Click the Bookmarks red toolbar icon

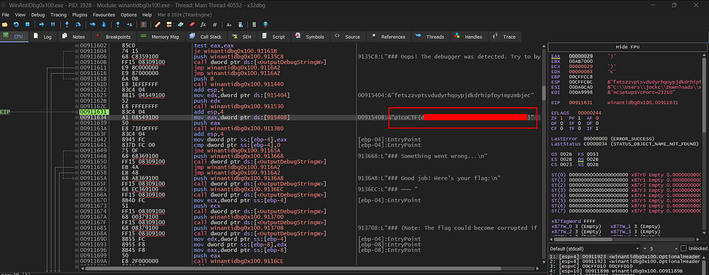[x=192, y=24]
